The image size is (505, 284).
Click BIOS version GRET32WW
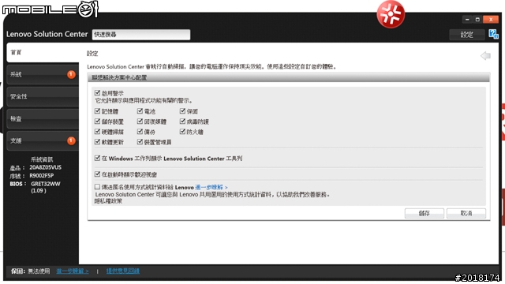click(46, 184)
